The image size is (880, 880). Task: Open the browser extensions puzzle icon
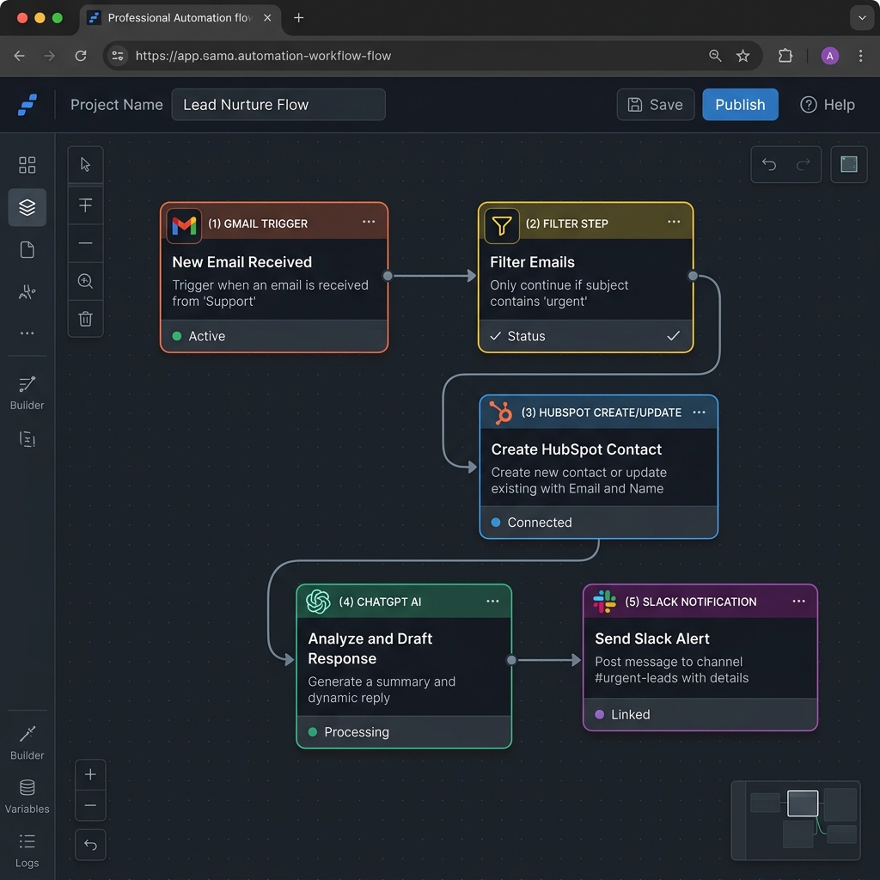pos(785,56)
